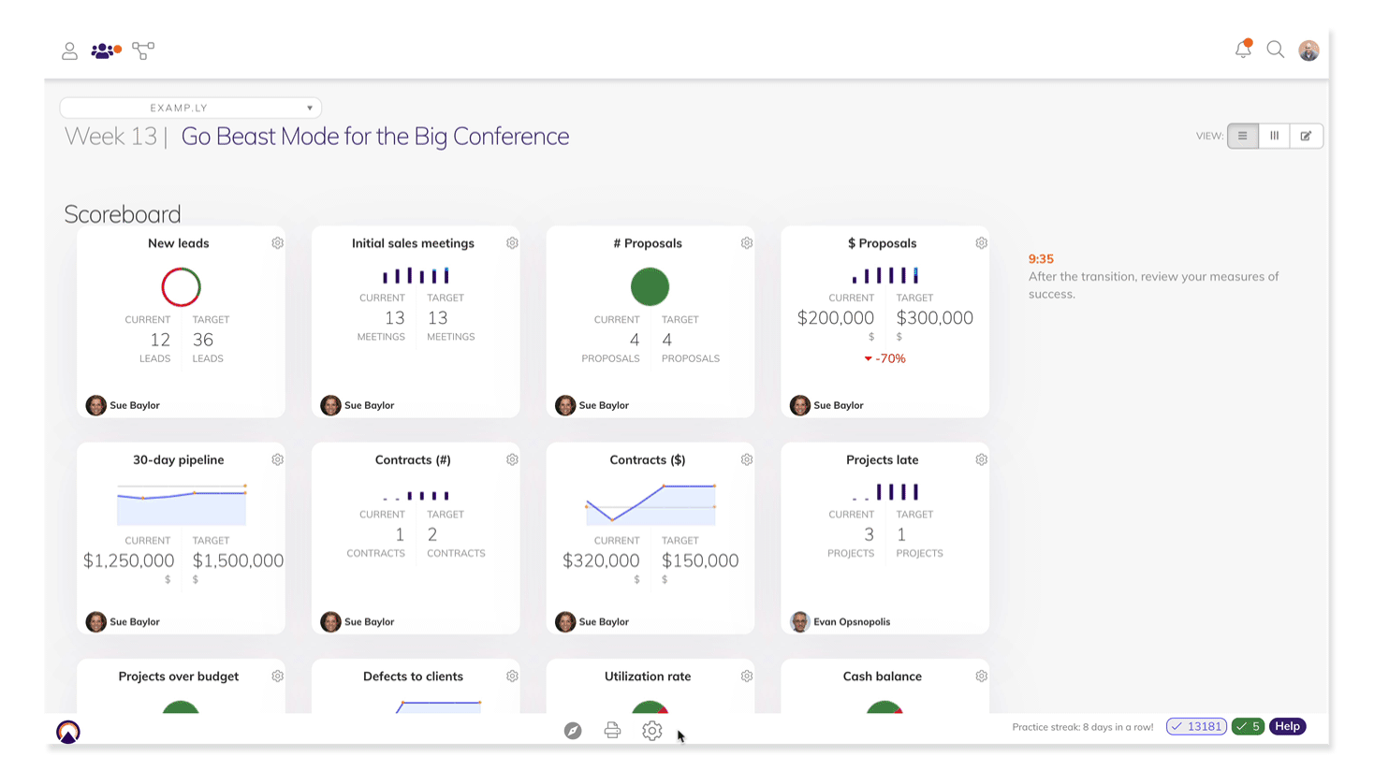
Task: Open settings gear on Defects to clients card
Action: point(512,676)
